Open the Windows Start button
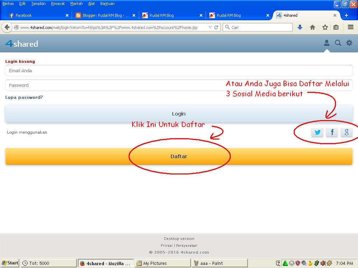358x268 pixels. click(x=10, y=263)
